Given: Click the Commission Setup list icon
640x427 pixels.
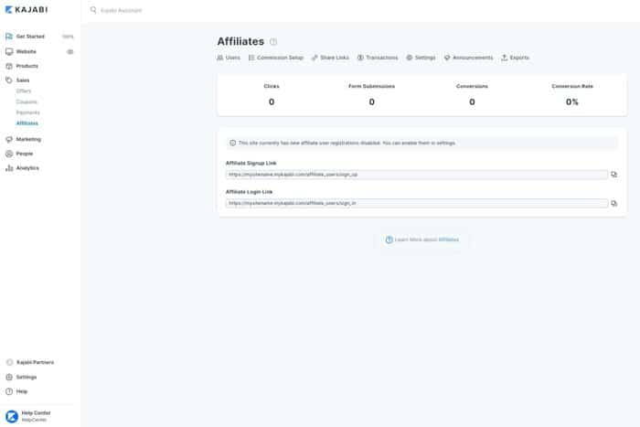Looking at the screenshot, I should tap(251, 58).
